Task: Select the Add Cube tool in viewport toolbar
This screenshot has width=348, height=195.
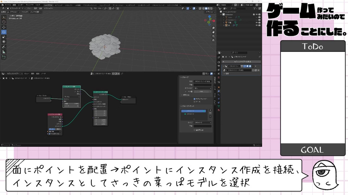Action: (x=4, y=57)
